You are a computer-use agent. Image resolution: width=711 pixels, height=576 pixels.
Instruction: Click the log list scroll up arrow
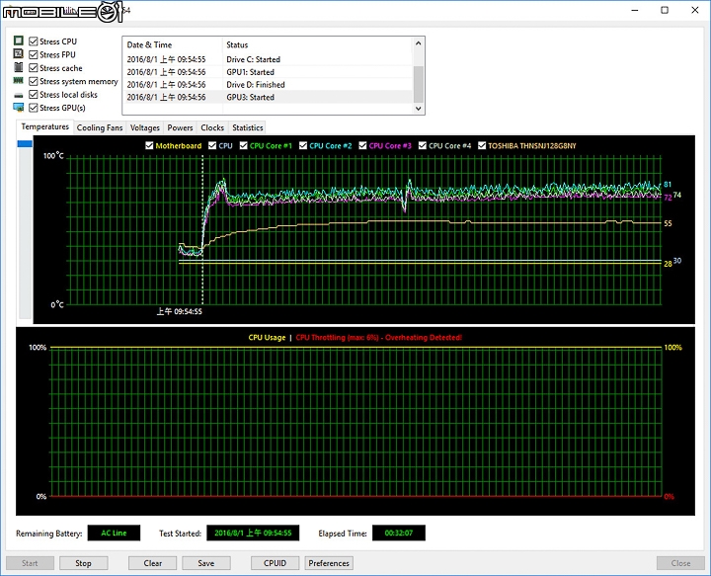(418, 43)
